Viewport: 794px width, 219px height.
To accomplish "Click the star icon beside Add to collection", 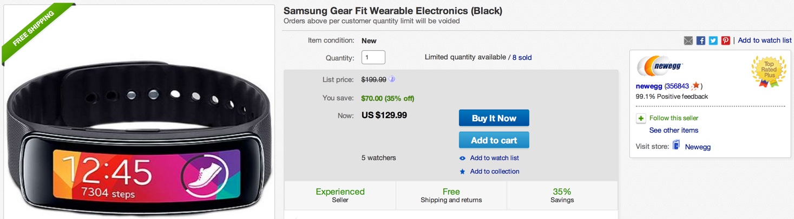I will point(462,172).
